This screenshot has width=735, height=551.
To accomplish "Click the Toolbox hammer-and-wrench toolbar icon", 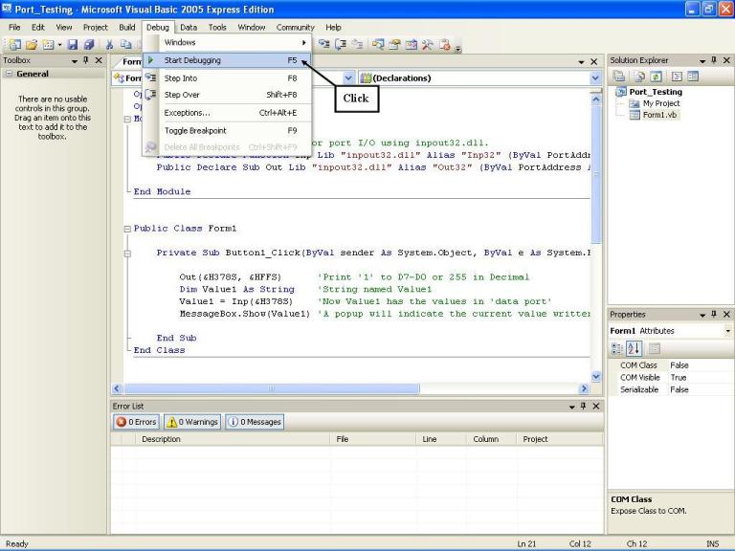I will tap(428, 45).
